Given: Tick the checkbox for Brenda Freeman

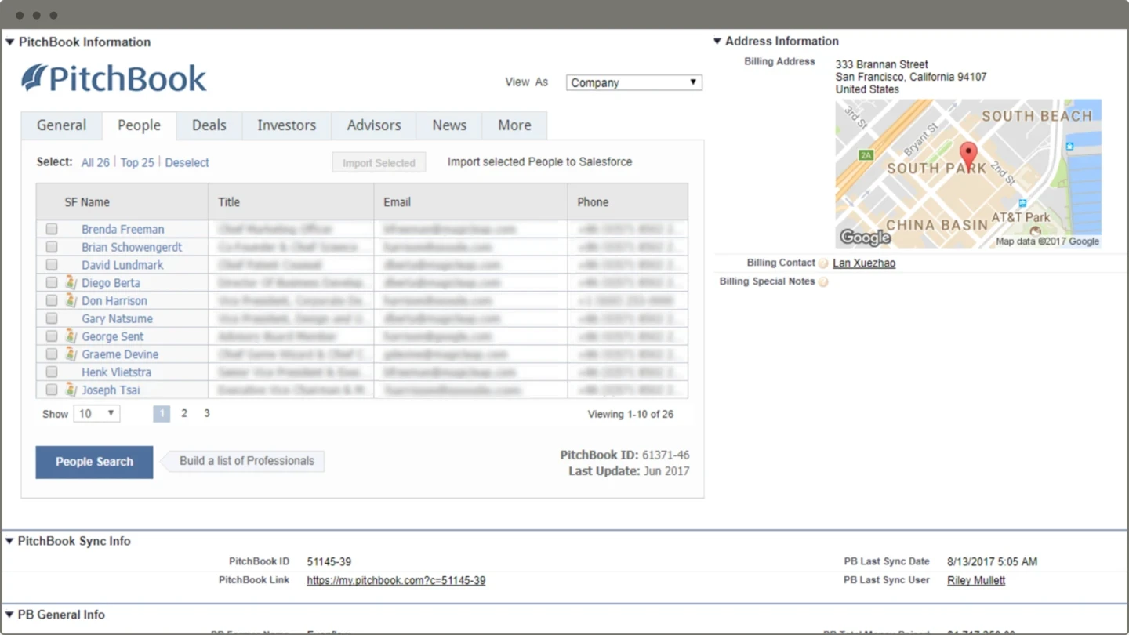Looking at the screenshot, I should (52, 229).
